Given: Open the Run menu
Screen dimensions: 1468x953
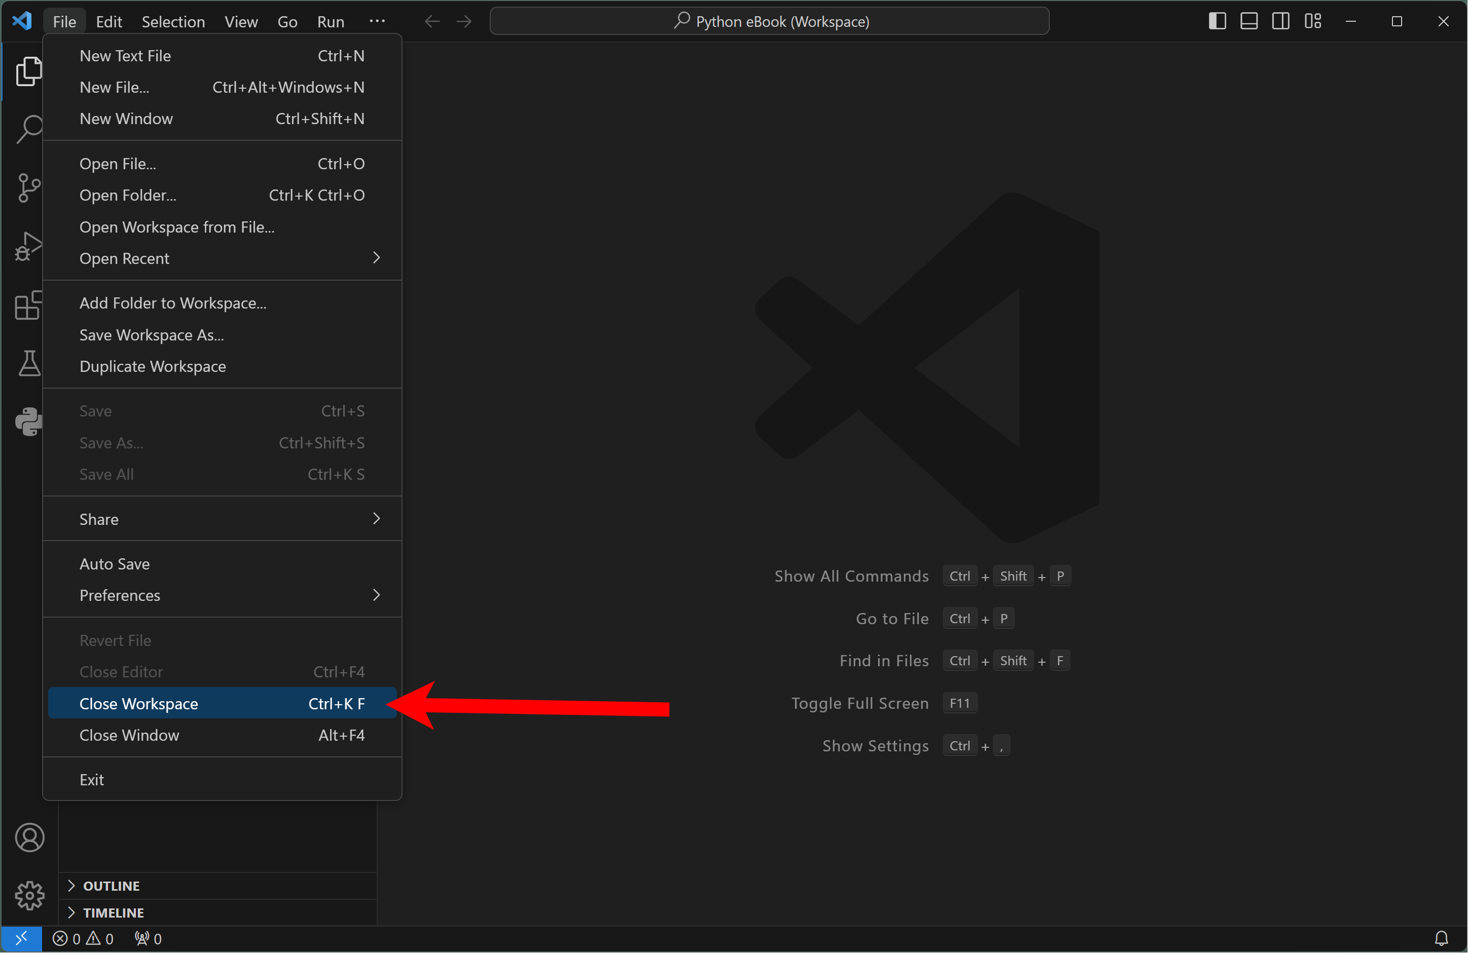Looking at the screenshot, I should coord(330,22).
